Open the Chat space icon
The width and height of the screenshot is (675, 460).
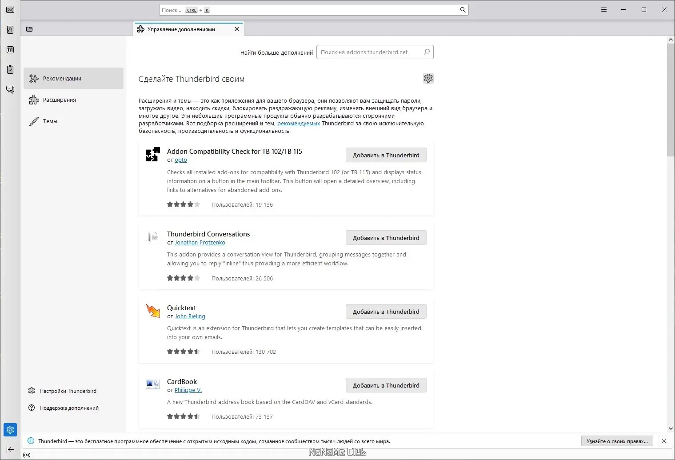coord(10,89)
